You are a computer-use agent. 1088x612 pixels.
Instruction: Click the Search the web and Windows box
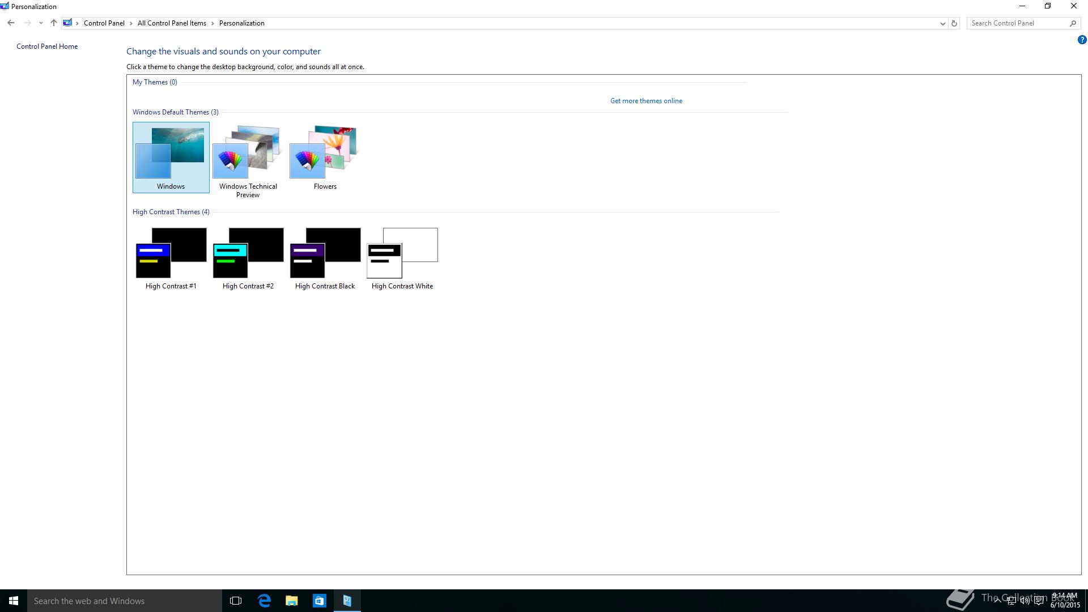[125, 601]
